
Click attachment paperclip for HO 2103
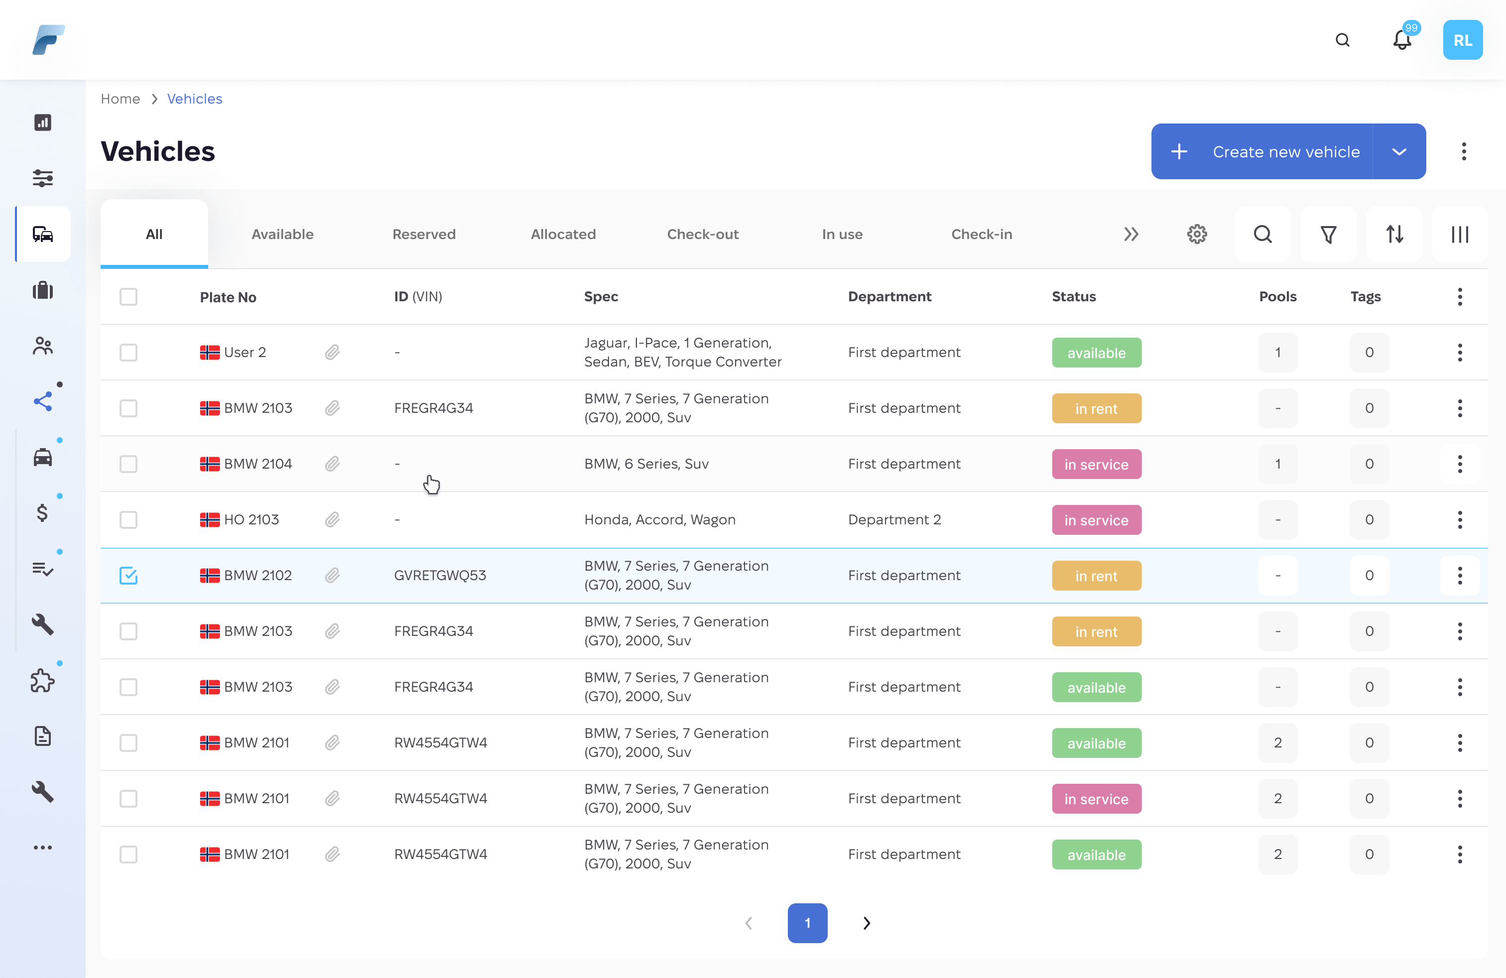(332, 519)
